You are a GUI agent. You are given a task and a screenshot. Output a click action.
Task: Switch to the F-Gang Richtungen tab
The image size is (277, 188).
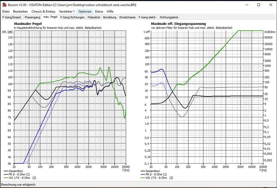72,17
